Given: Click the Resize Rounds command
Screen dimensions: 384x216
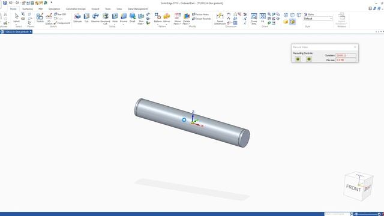Looking at the screenshot, I should click(202, 19).
